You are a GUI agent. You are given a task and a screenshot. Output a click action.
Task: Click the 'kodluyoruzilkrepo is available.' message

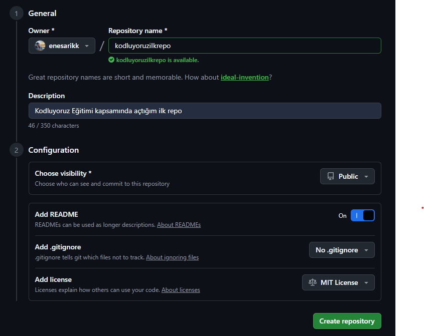[x=158, y=60]
